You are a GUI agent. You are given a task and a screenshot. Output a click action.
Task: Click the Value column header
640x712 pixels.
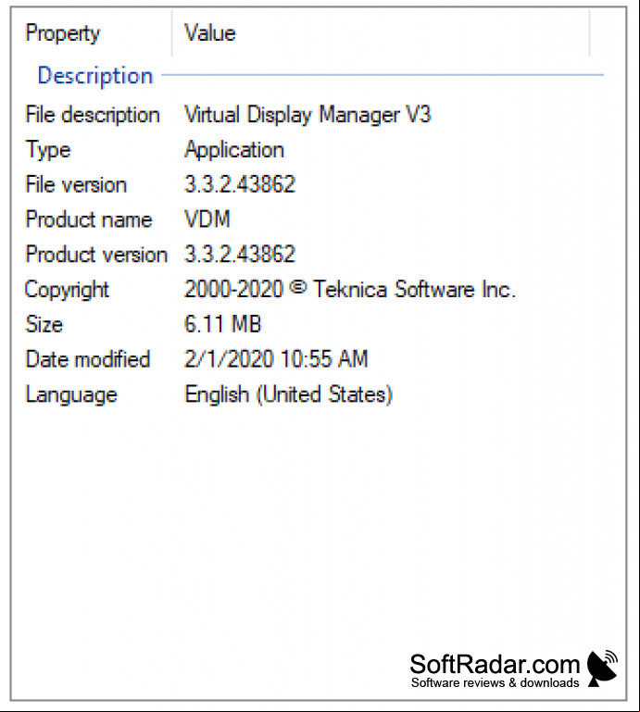[x=381, y=33]
